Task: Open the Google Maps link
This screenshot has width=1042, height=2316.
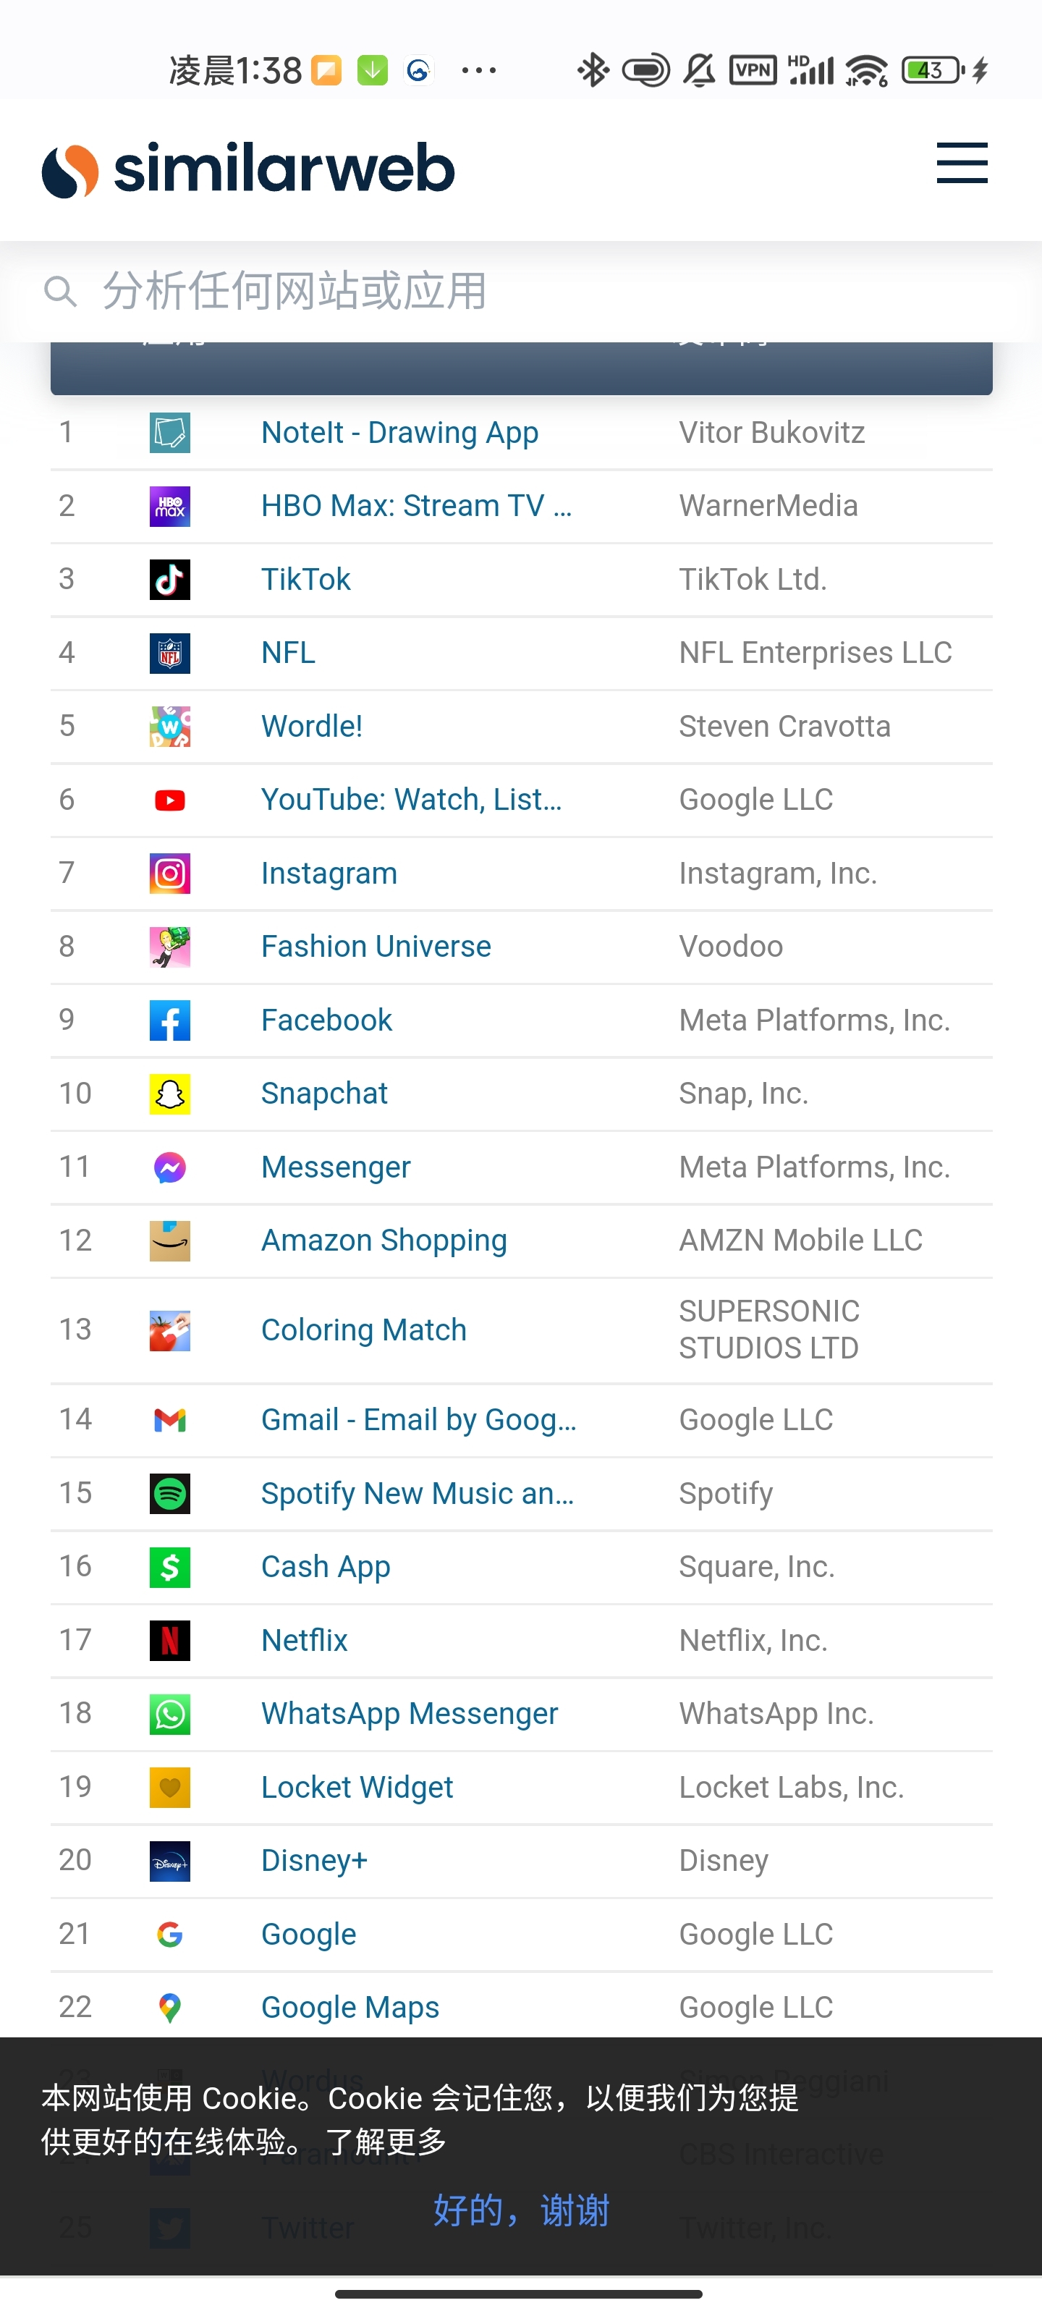Action: click(x=350, y=2007)
